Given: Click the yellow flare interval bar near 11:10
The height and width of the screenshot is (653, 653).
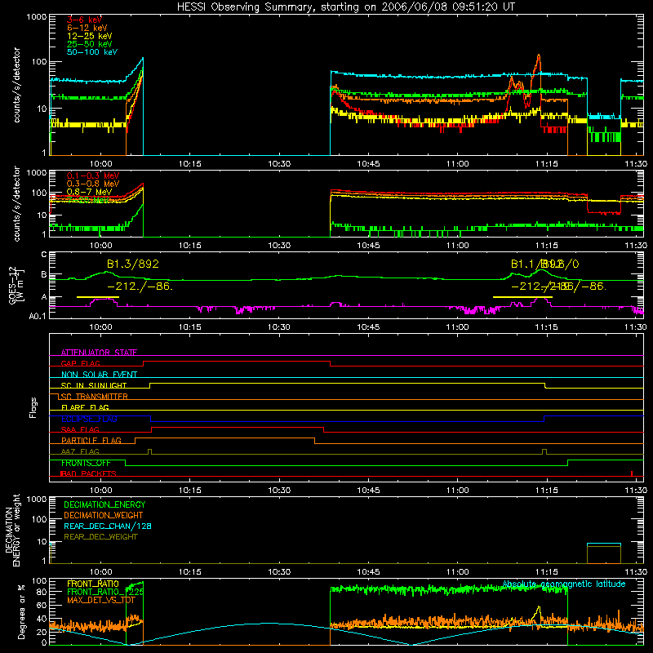Looking at the screenshot, I should tap(522, 297).
